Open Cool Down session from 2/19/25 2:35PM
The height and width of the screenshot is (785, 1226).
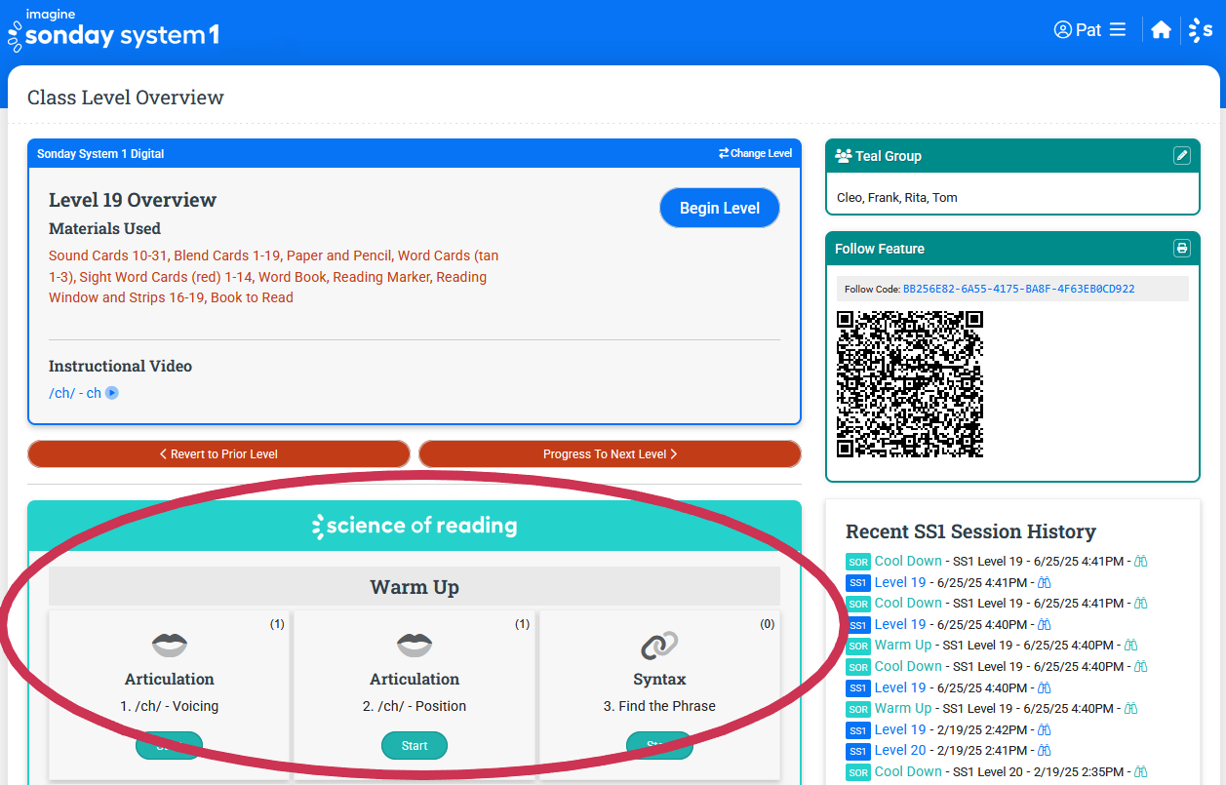[908, 771]
